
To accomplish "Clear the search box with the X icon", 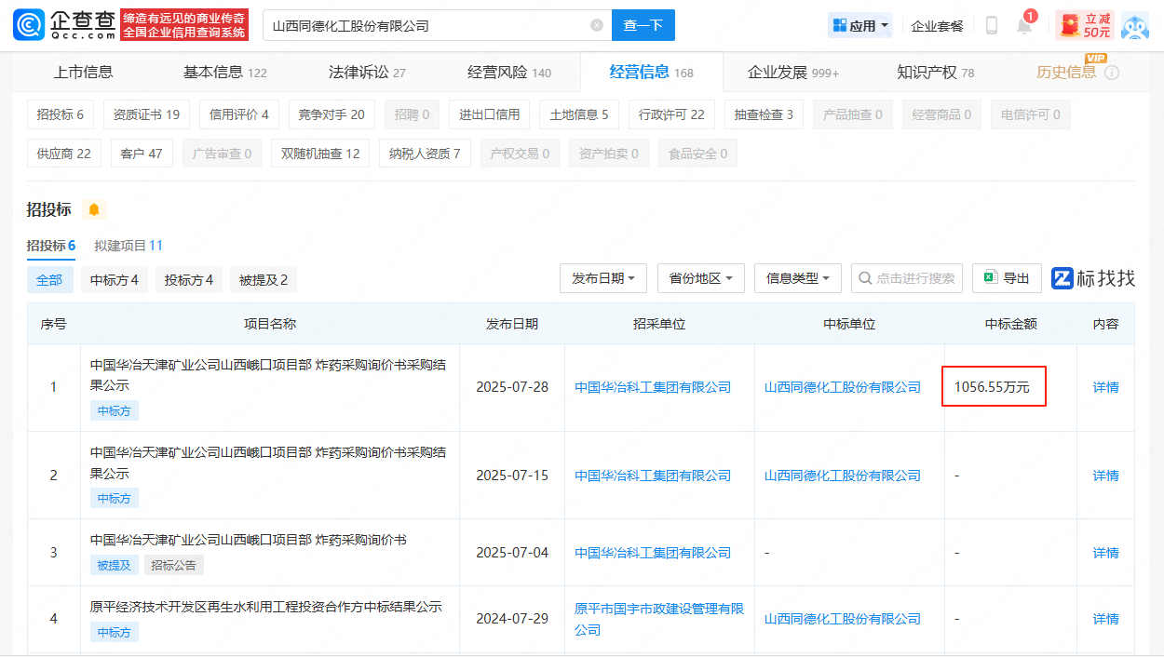I will [597, 25].
